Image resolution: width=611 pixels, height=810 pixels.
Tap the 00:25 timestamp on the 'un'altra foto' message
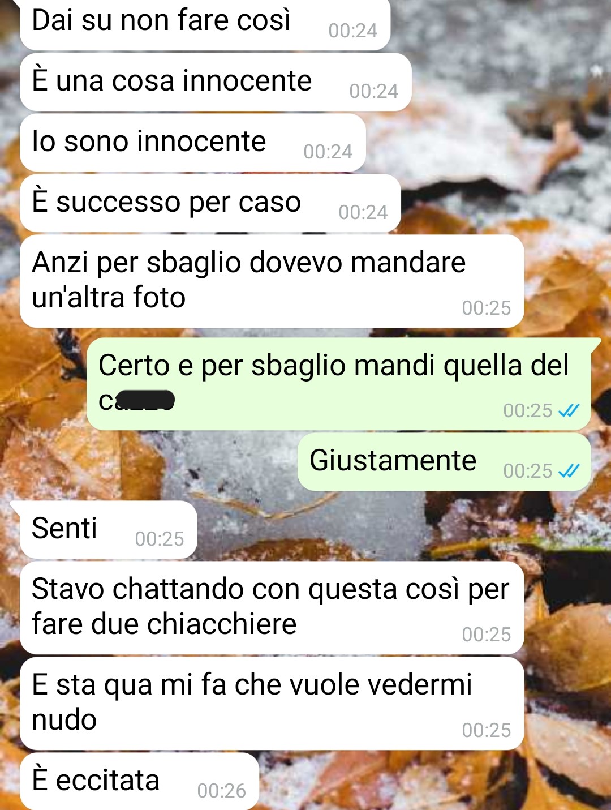pyautogui.click(x=487, y=308)
